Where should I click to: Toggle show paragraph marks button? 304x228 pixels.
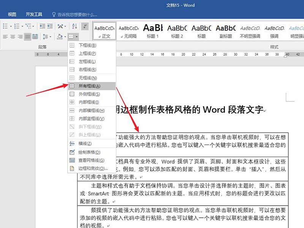(x=85, y=26)
